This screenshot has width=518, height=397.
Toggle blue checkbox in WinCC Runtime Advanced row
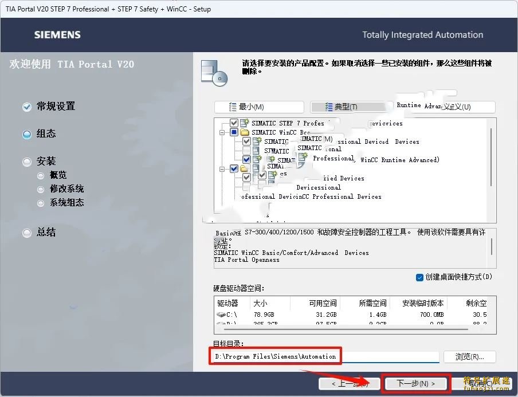click(x=246, y=159)
